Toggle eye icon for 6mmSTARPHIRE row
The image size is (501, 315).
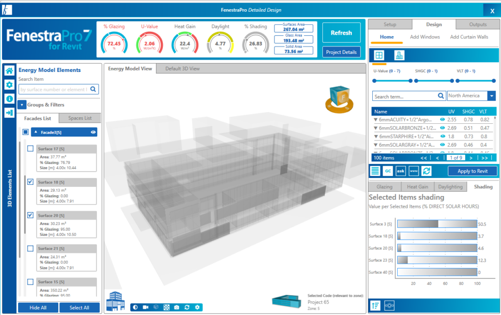click(442, 136)
